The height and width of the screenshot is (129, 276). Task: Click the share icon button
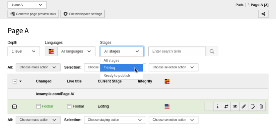pos(263,14)
